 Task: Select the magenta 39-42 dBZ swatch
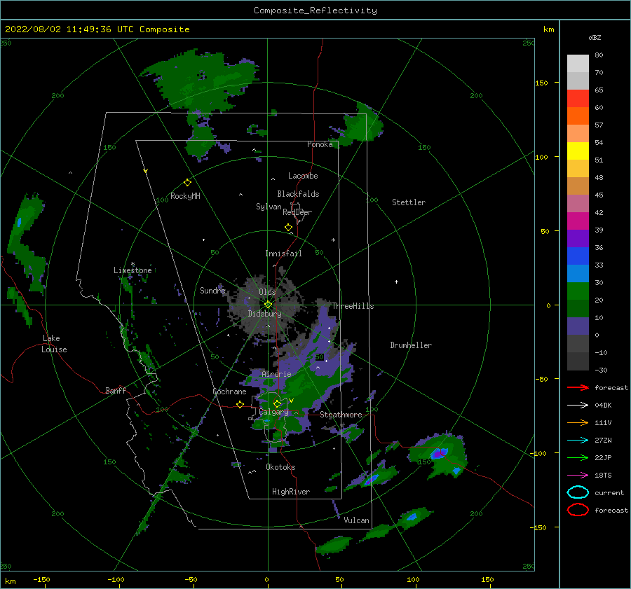click(578, 221)
